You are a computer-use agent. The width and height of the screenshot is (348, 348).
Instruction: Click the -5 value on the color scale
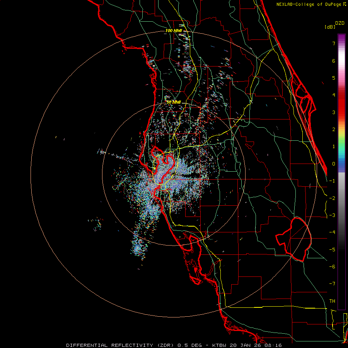332,250
